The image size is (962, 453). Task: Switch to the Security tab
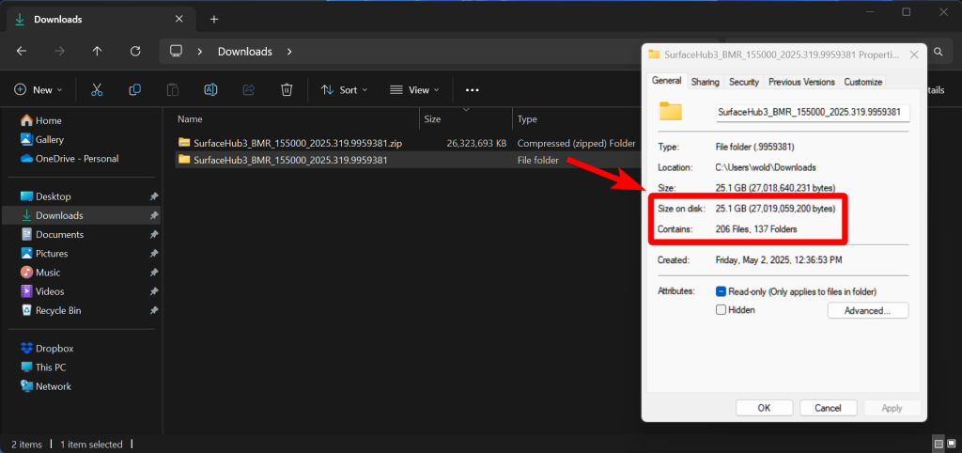pos(744,82)
